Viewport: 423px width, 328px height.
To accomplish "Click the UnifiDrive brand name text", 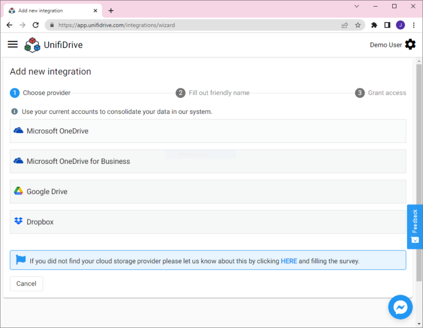I will (x=63, y=45).
